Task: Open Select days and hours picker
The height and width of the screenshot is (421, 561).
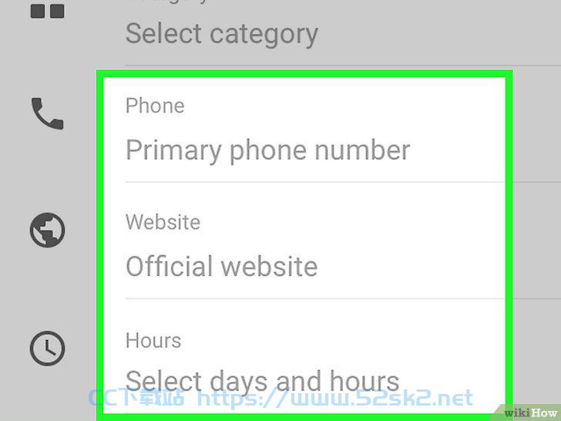Action: [x=262, y=382]
